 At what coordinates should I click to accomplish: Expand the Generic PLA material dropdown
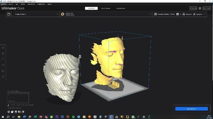tap(106, 14)
